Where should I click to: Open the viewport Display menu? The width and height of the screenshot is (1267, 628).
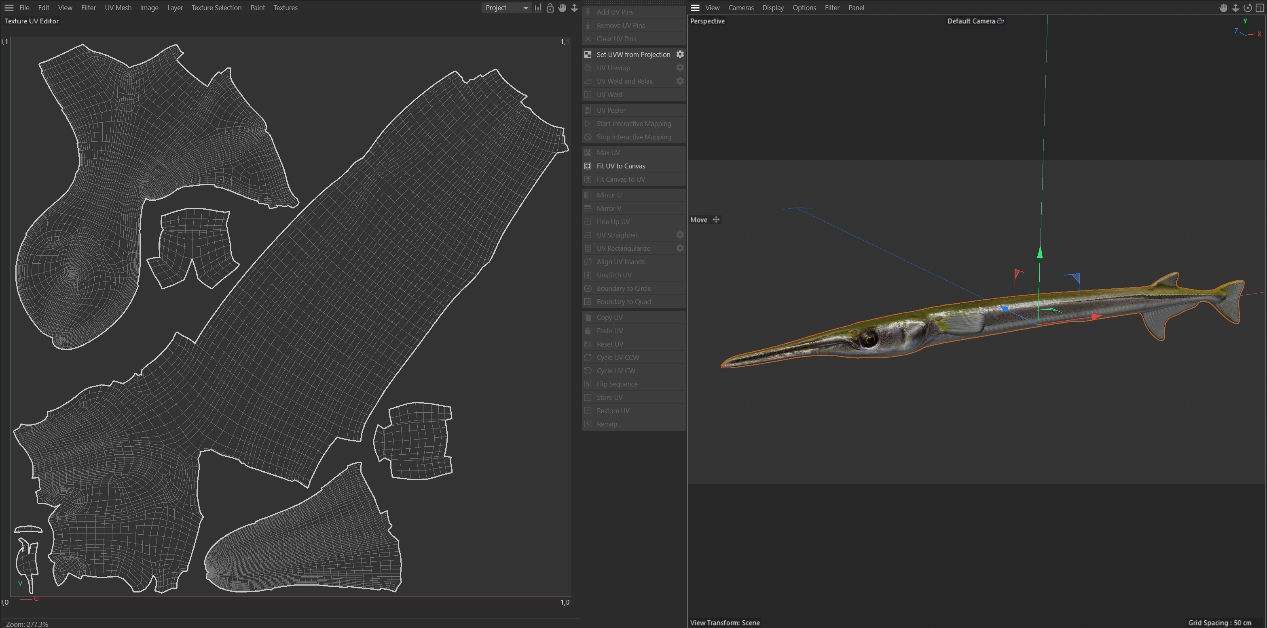773,8
